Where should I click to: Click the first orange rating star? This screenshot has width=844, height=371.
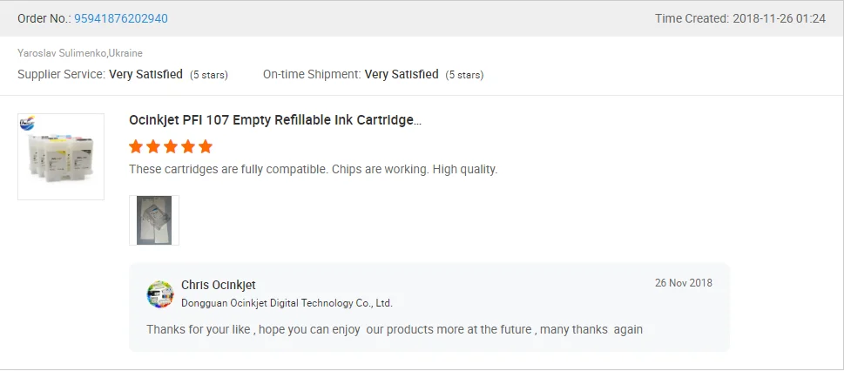click(136, 146)
